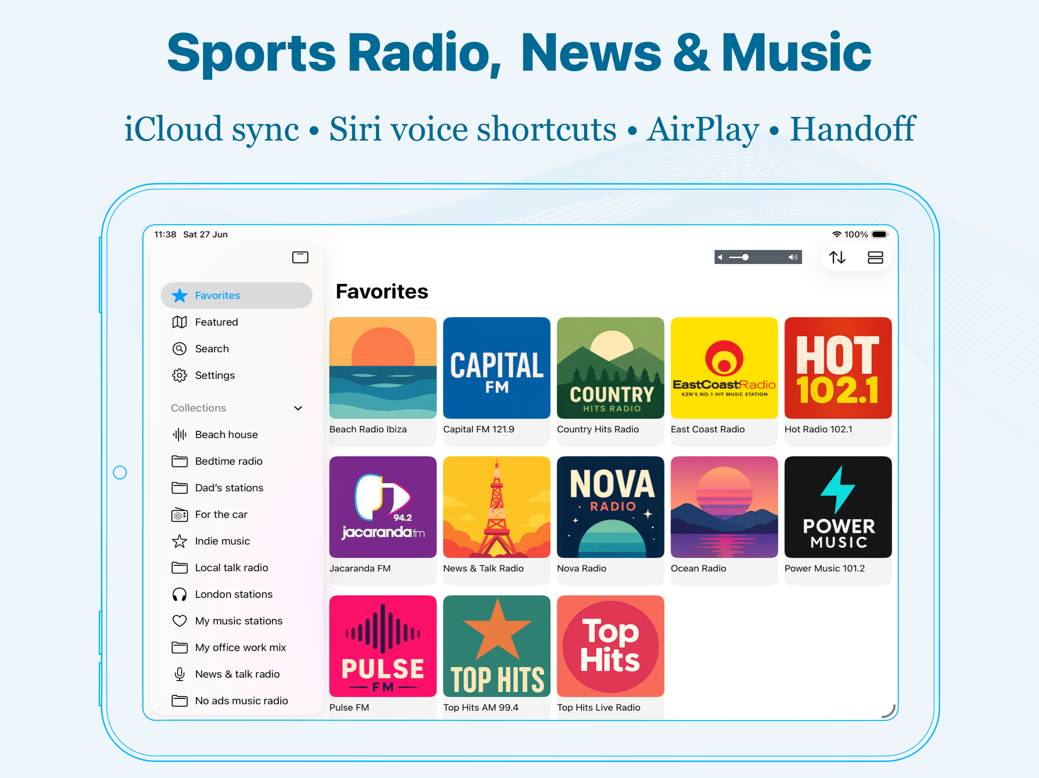Click the volume mute speaker icon

720,257
